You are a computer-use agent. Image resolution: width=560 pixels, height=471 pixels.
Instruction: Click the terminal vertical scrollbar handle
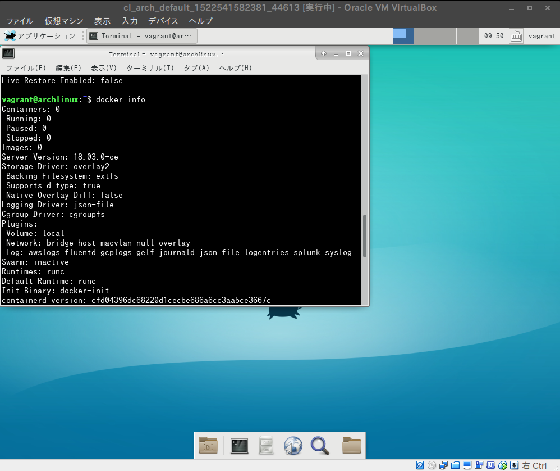pos(365,236)
